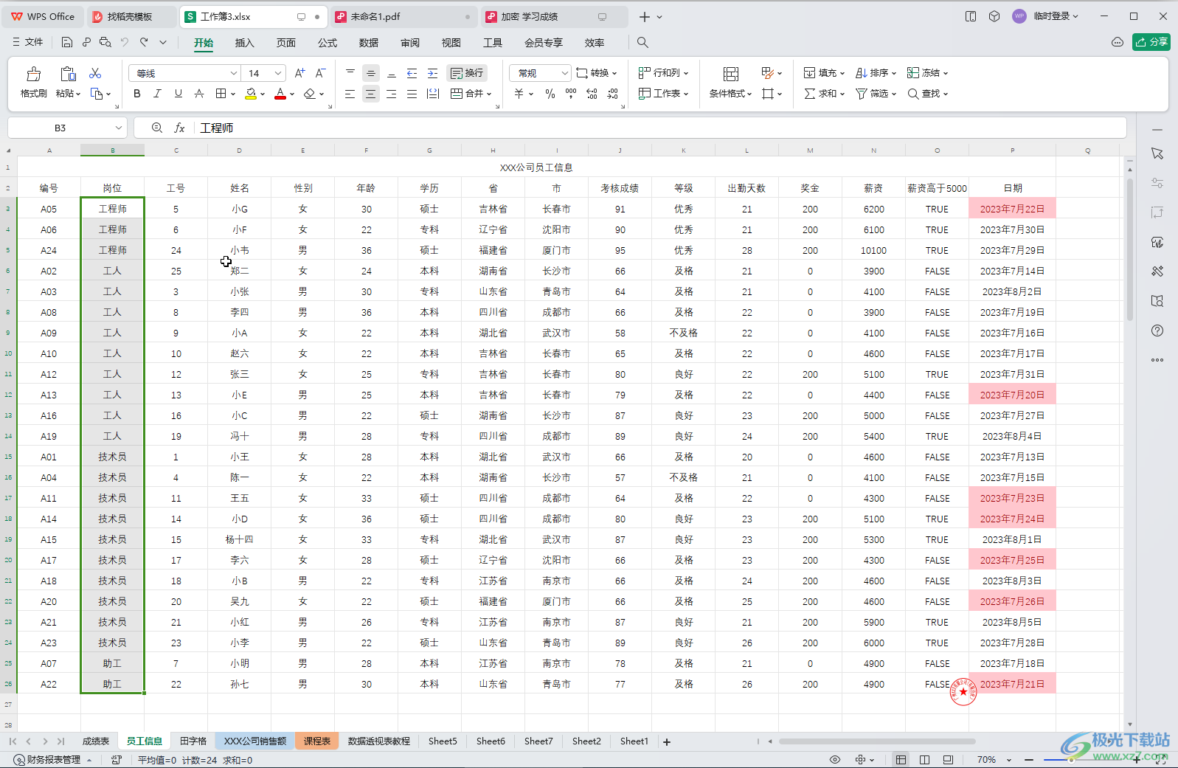This screenshot has height=768, width=1178.
Task: Expand the Name Box dropdown arrow
Action: pyautogui.click(x=118, y=128)
